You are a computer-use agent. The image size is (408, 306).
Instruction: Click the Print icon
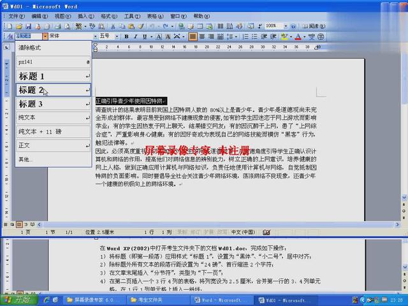[57, 26]
